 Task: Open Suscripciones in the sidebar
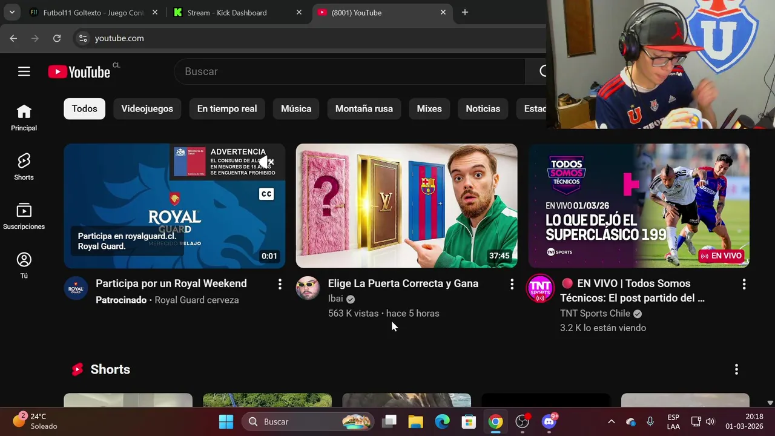tap(24, 216)
